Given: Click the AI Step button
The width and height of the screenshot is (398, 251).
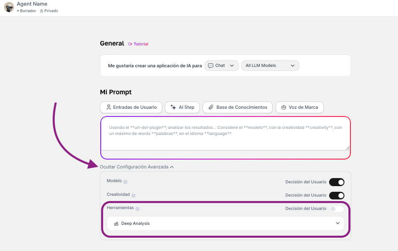Looking at the screenshot, I should 182,107.
